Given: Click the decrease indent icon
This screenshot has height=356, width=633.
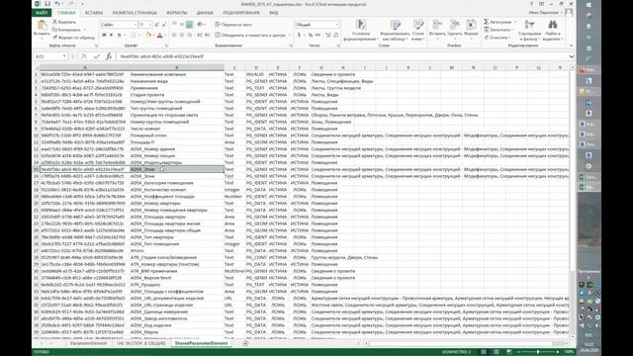Looking at the screenshot, I should (x=200, y=36).
